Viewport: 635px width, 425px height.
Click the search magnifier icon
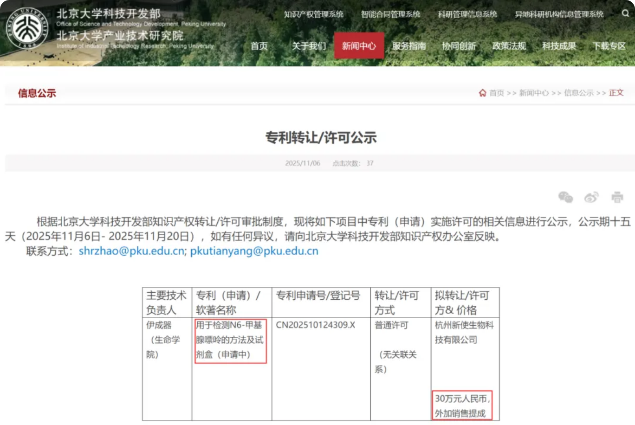point(625,13)
